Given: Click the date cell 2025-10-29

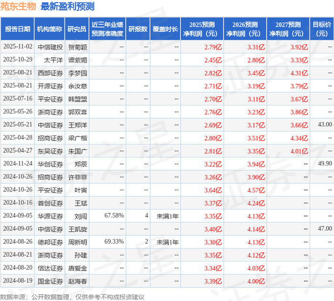Looking at the screenshot, I should point(18,60).
